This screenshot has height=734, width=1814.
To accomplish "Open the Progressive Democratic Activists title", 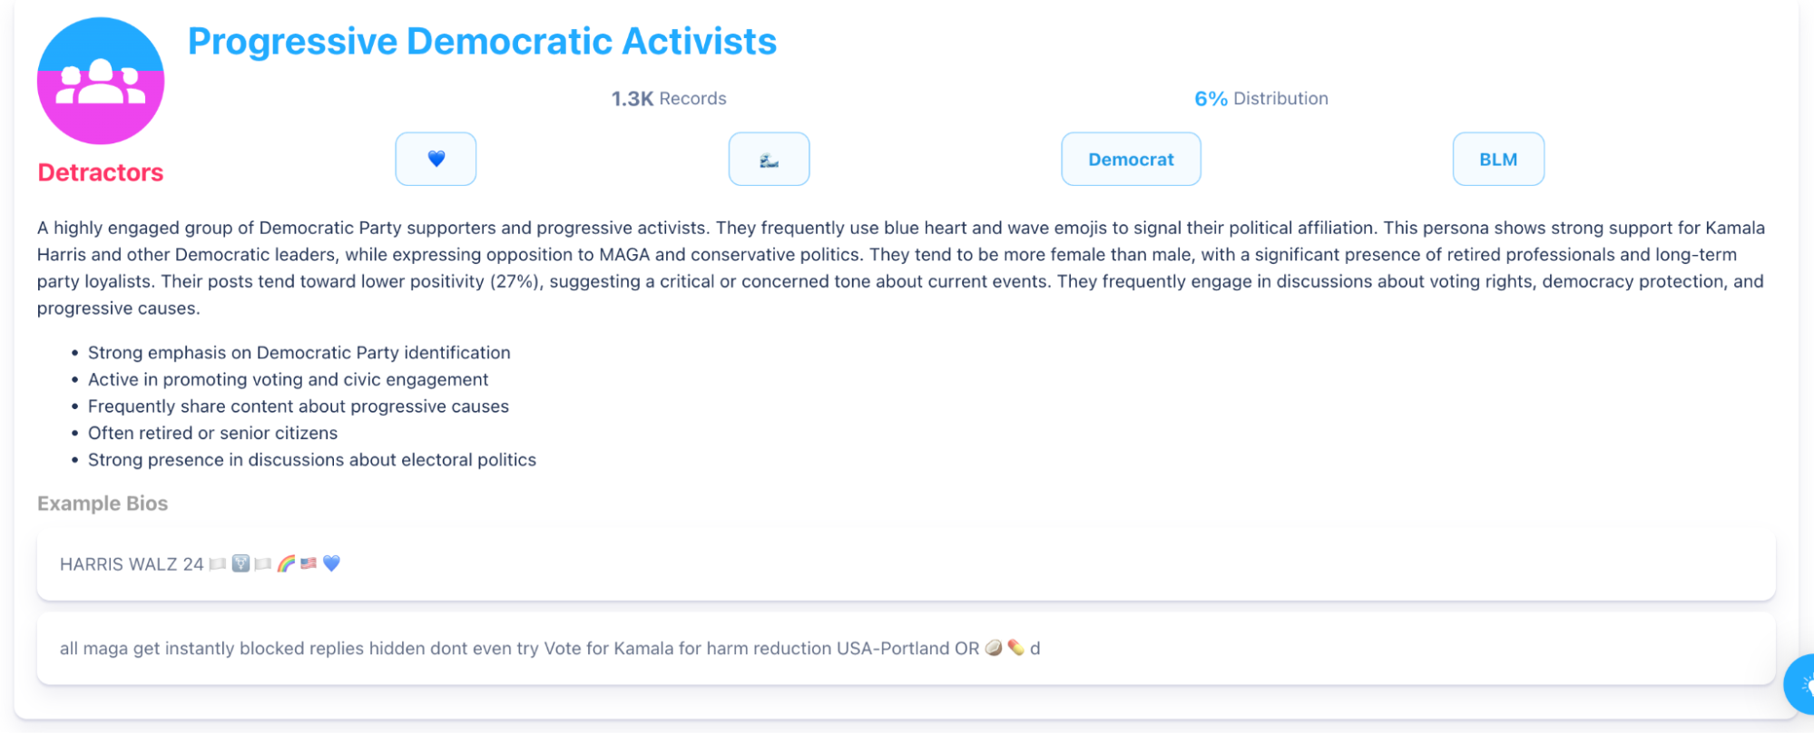I will click(482, 42).
